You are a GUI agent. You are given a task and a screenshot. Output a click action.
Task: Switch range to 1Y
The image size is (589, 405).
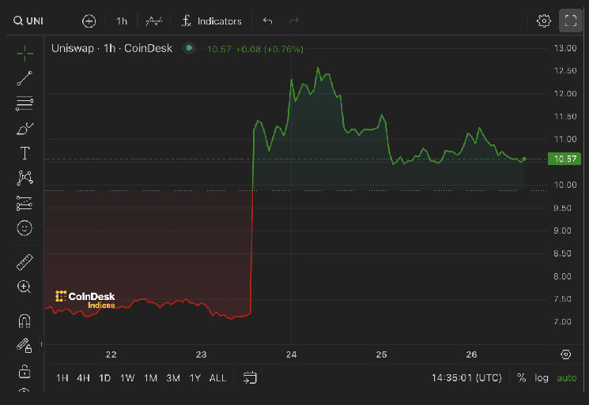pos(194,378)
